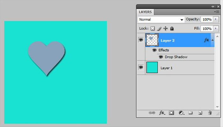The width and height of the screenshot is (223, 127).
Task: Lock image pixels brush icon
Action: coord(159,28)
